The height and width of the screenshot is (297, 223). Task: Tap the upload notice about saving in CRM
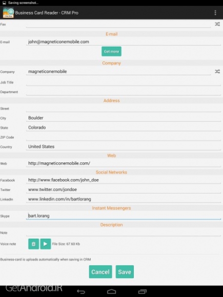click(46, 260)
